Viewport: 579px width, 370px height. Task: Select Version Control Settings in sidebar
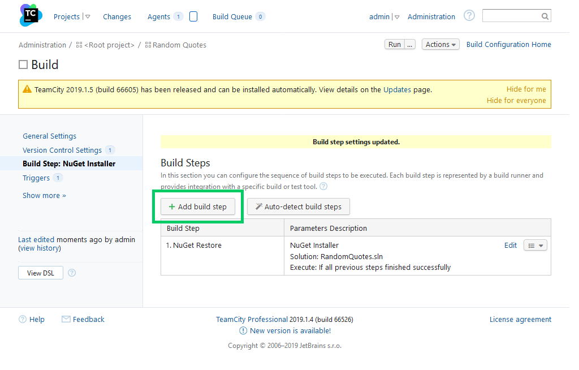point(62,150)
